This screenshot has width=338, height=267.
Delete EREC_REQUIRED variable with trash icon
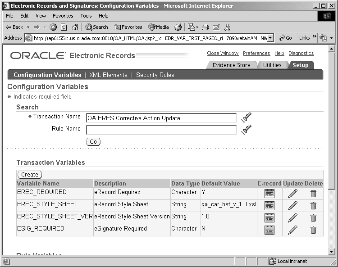coord(313,194)
